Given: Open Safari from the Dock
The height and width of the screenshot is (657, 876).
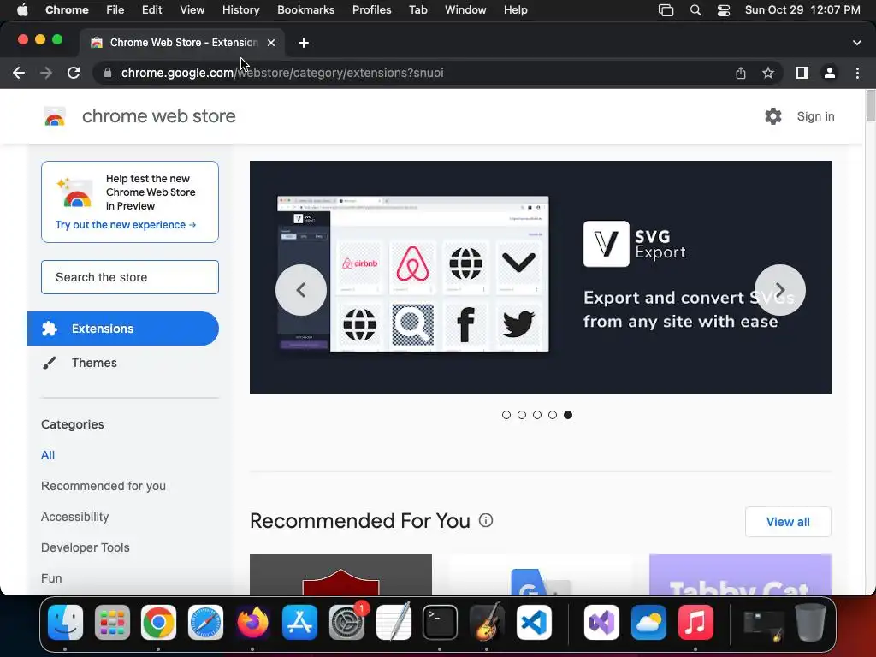Looking at the screenshot, I should [x=205, y=623].
